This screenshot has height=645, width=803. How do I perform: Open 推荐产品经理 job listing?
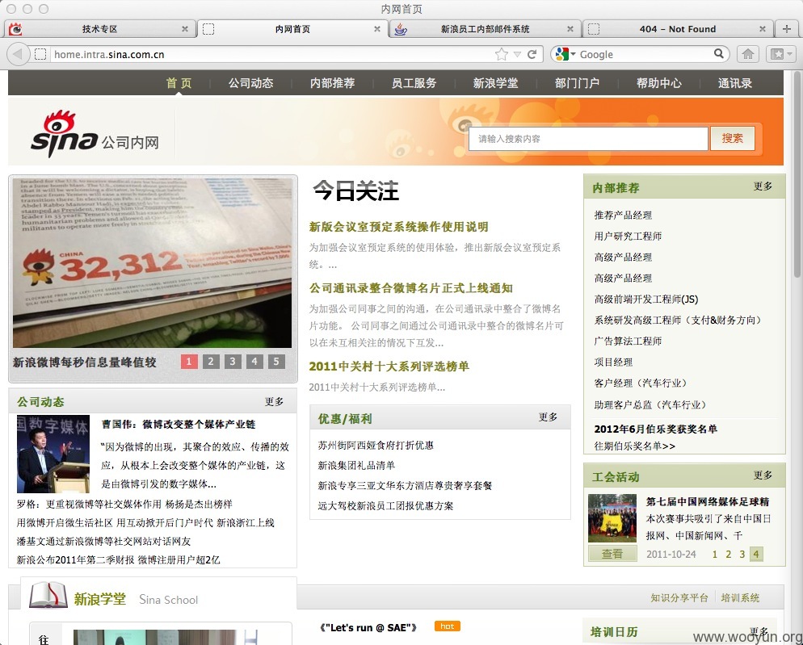click(623, 215)
